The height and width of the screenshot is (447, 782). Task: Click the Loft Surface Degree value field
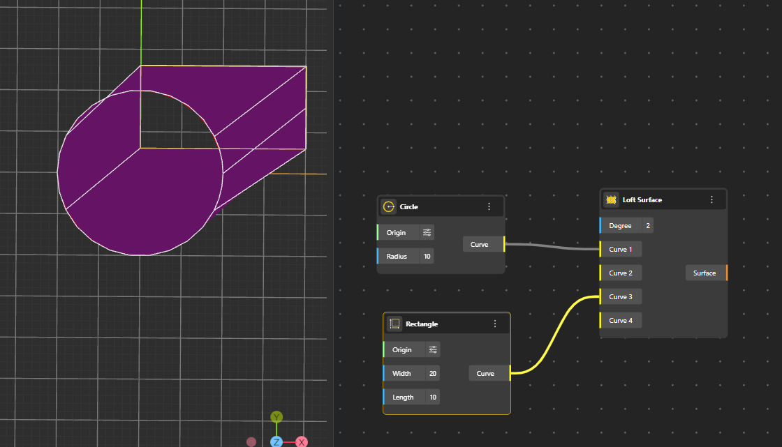[648, 226]
